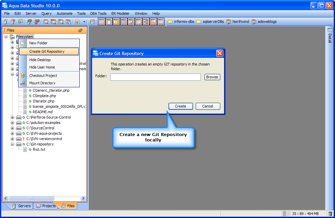Click the fourth query window icon
335x218 pixels.
tap(68, 21)
